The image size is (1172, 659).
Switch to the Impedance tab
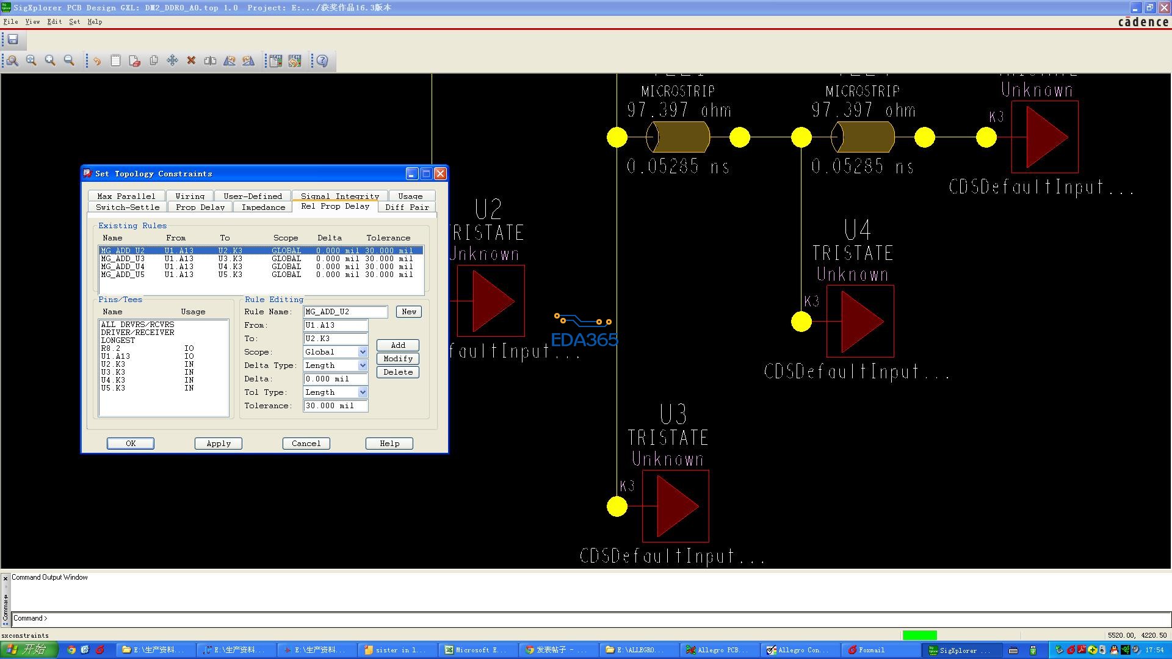[x=263, y=207]
